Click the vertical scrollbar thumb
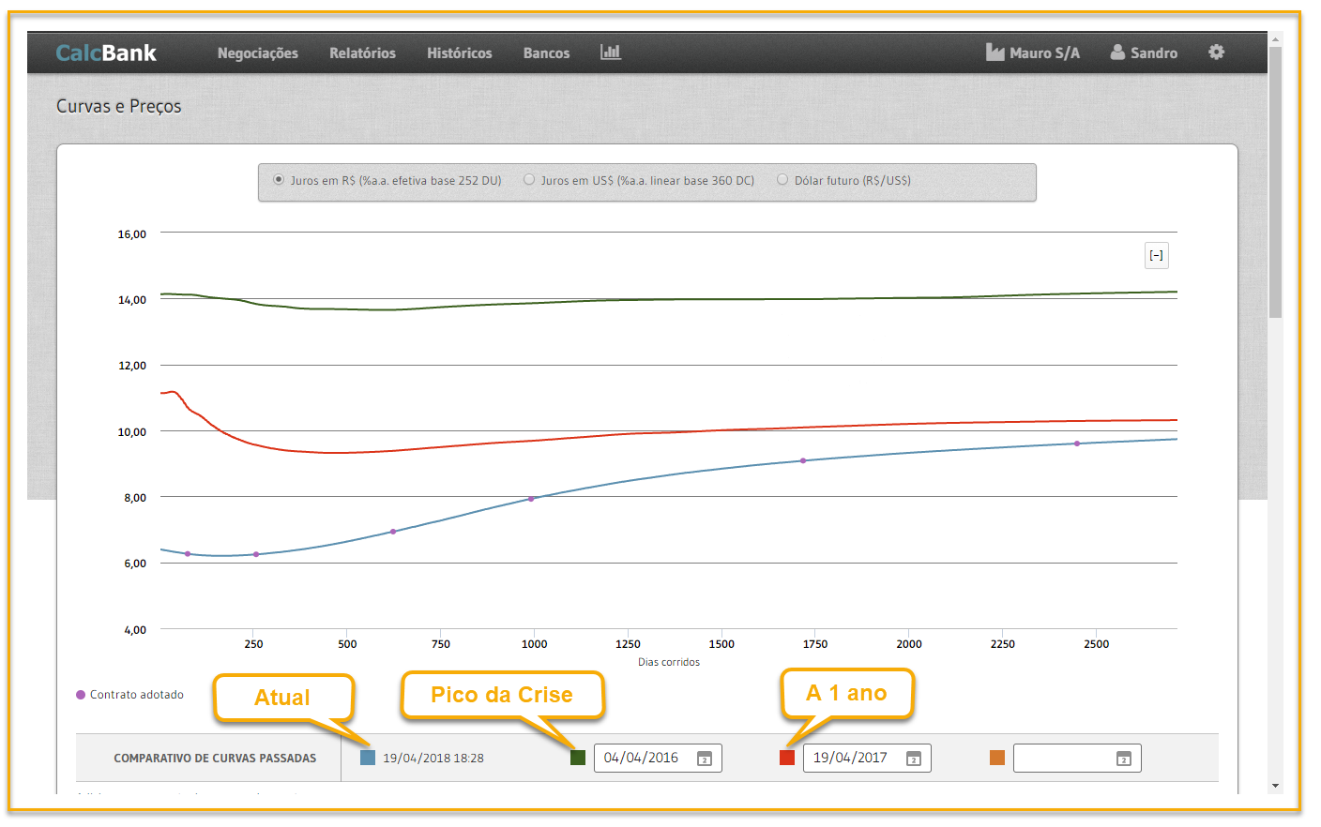Screen dimensions: 1321x827 coord(1275,182)
